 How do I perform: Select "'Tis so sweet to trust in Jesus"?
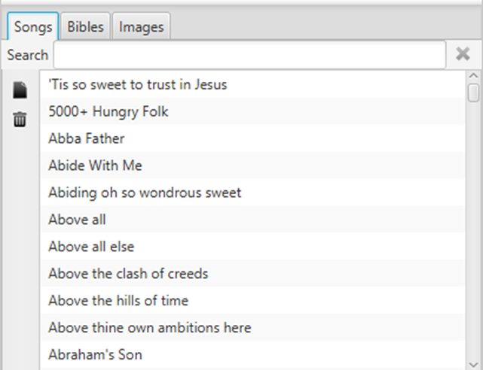coord(137,84)
